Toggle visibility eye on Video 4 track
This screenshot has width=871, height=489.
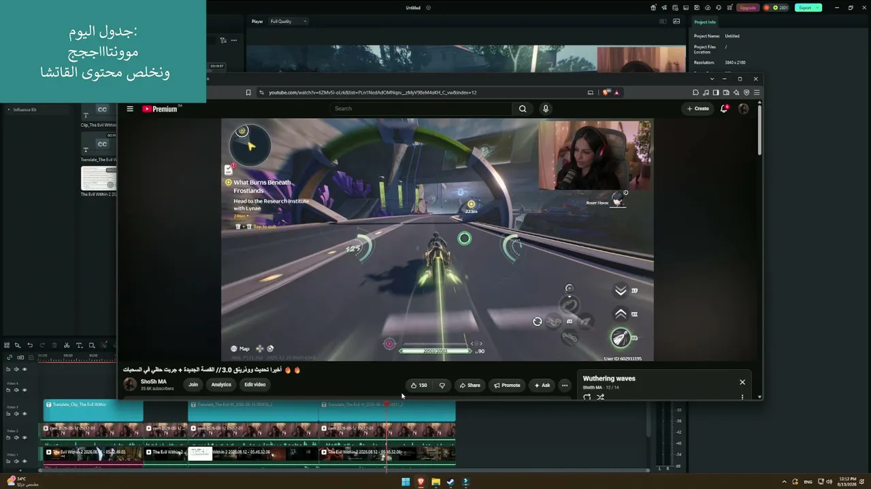[x=24, y=389]
